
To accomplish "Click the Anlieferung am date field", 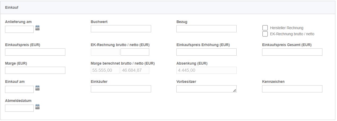I will click(x=19, y=29).
